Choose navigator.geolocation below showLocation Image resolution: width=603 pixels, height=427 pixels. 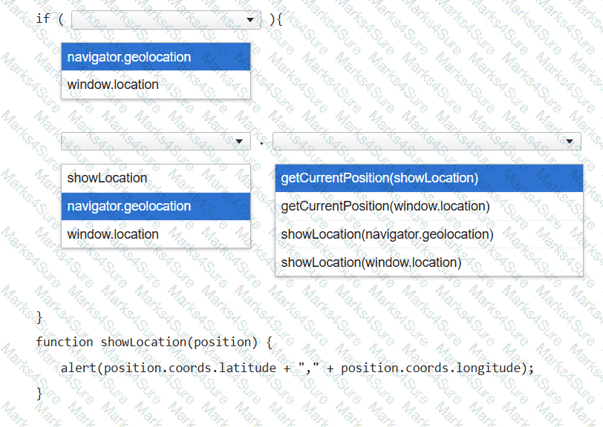156,206
